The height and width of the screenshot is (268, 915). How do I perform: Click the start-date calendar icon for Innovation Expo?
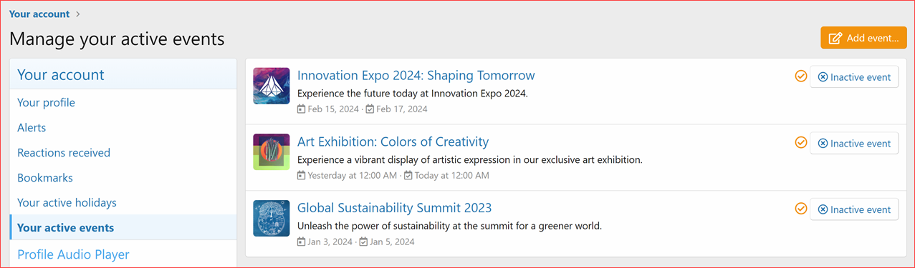302,109
